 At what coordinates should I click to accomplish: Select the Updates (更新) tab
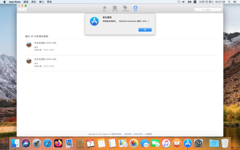tap(136, 8)
